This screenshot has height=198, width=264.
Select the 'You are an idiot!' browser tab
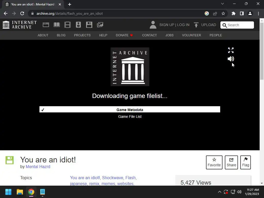pyautogui.click(x=33, y=4)
